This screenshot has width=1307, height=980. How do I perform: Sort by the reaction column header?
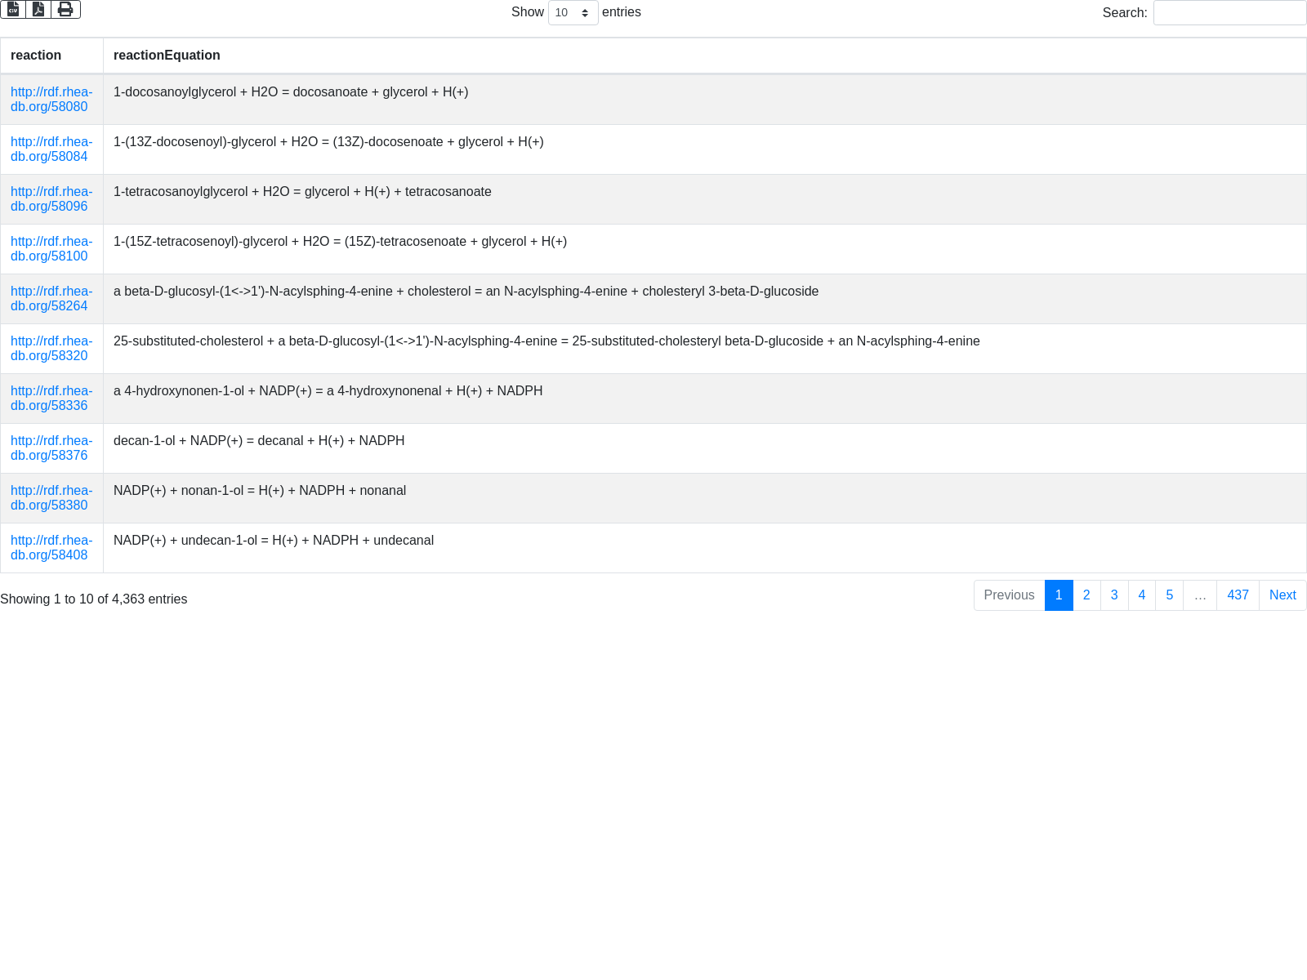[x=36, y=56]
